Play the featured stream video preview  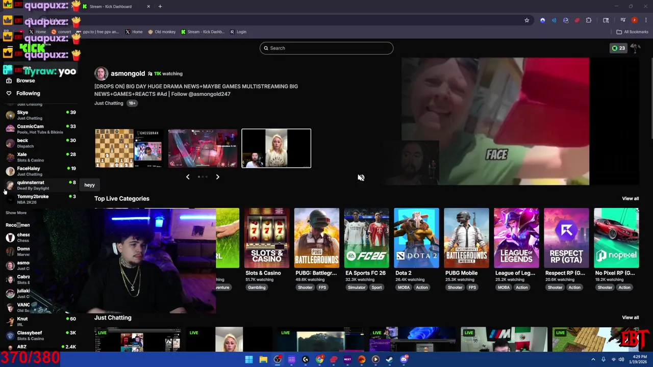pos(495,121)
